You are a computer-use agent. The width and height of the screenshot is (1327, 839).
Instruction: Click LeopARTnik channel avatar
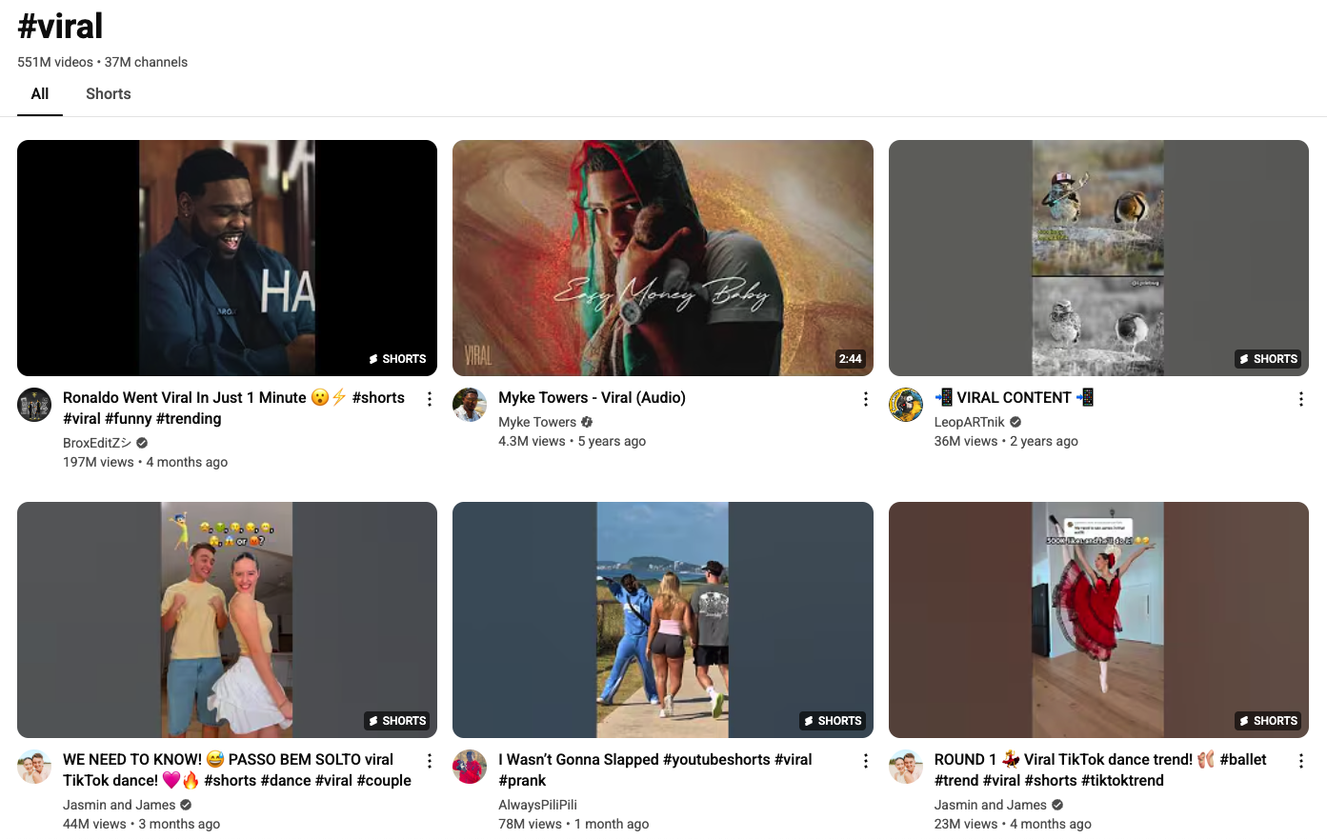click(906, 405)
